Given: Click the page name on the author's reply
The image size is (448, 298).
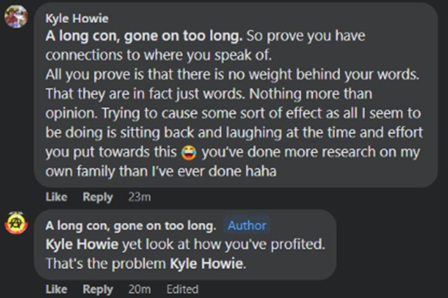Looking at the screenshot, I should pyautogui.click(x=130, y=225).
